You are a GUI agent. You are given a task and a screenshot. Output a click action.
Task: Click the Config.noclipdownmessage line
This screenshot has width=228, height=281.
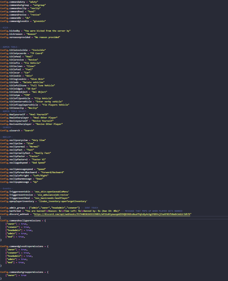(x=22, y=179)
